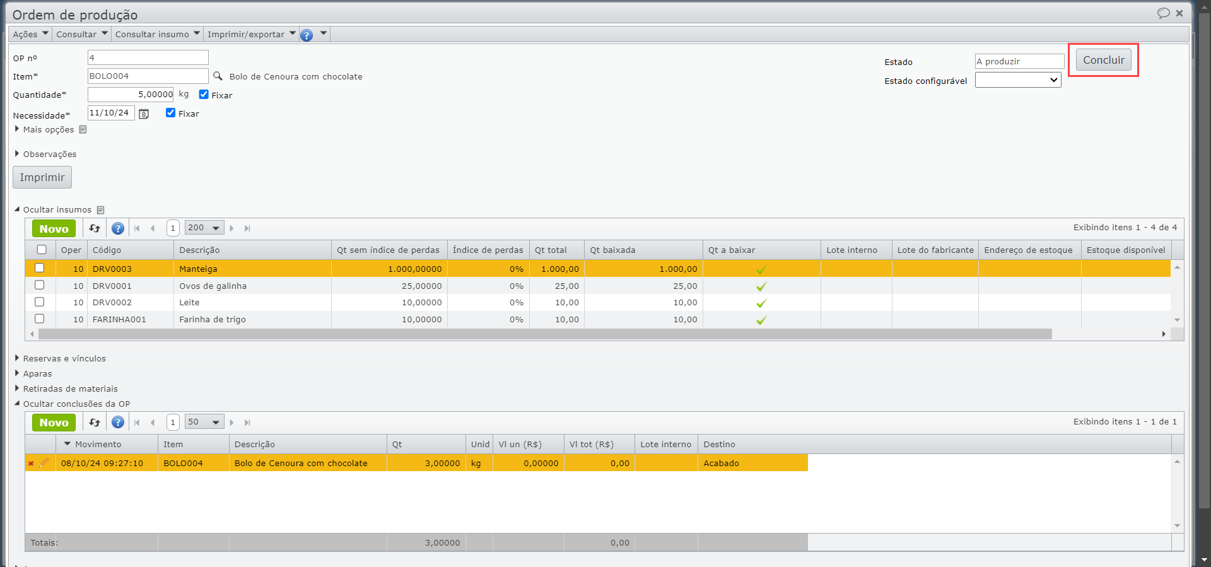Select the Leite row checkbox

tap(40, 302)
